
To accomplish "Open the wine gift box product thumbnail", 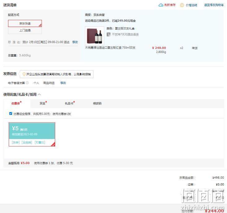I will [95, 36].
